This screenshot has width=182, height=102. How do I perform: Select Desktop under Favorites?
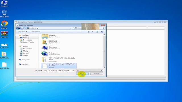point(26,38)
